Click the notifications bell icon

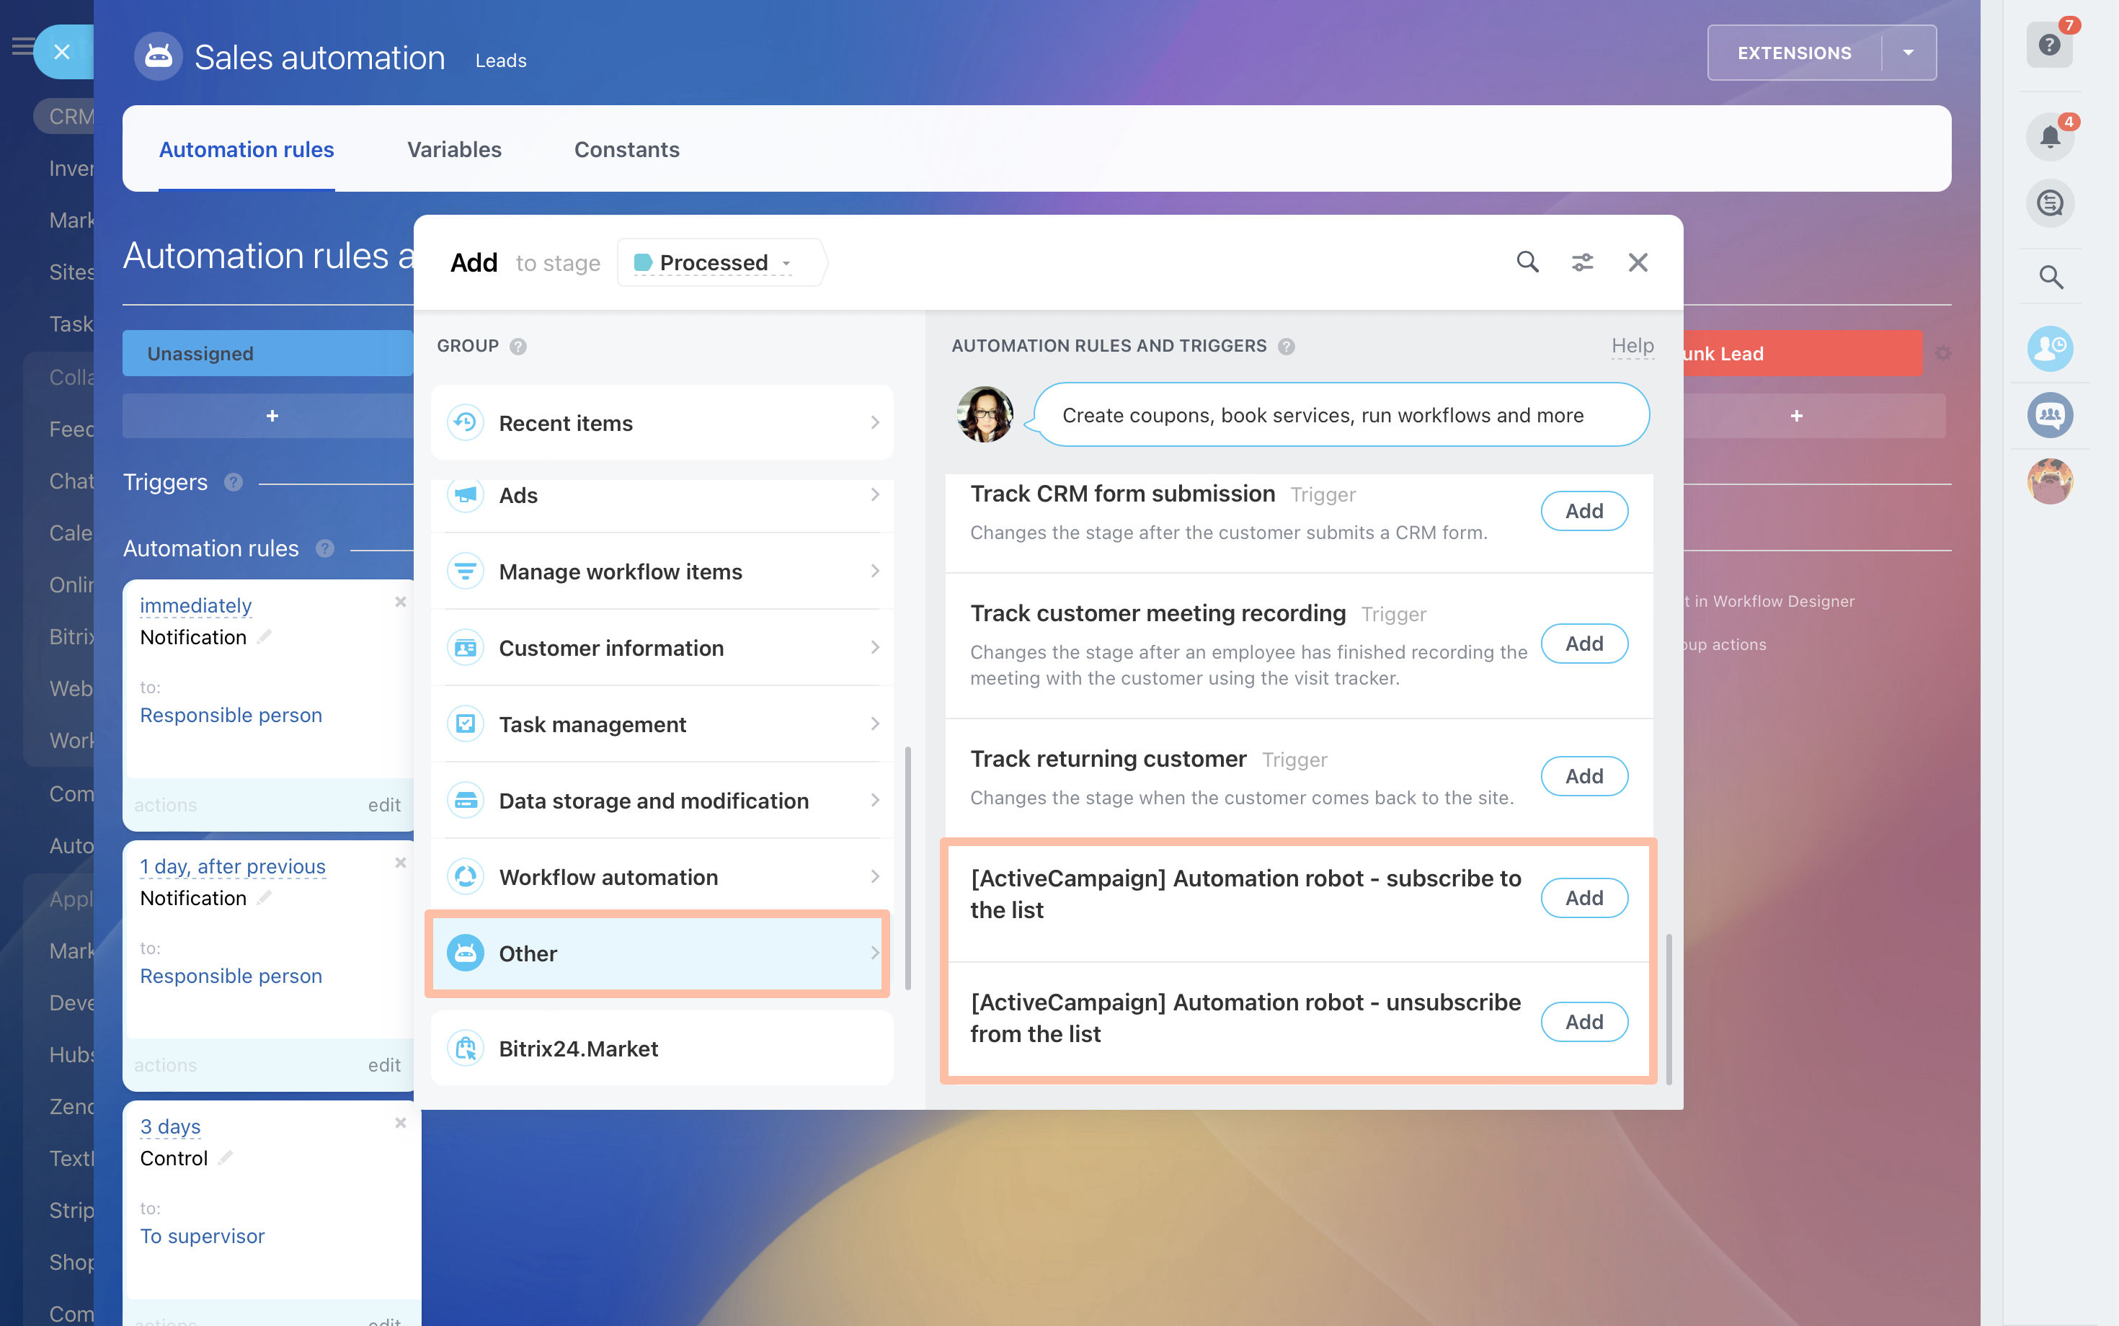pyautogui.click(x=2049, y=137)
